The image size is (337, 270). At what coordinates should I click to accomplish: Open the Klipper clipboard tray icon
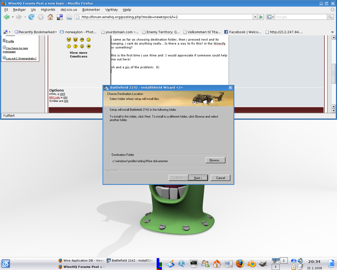pyautogui.click(x=294, y=267)
